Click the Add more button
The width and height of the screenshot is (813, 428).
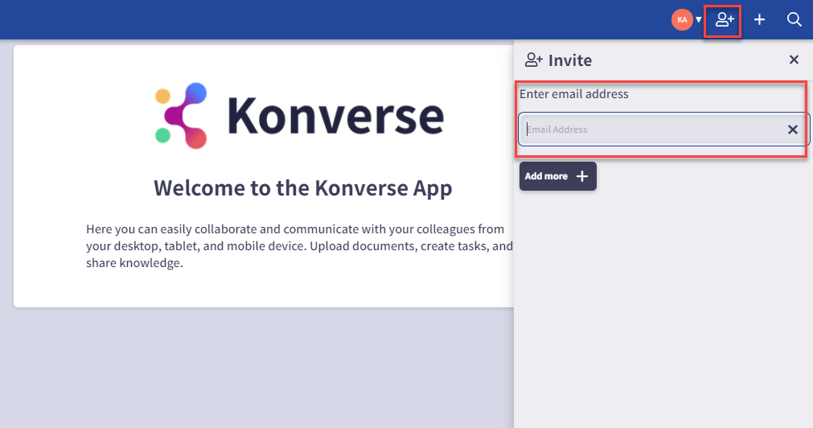pos(558,176)
